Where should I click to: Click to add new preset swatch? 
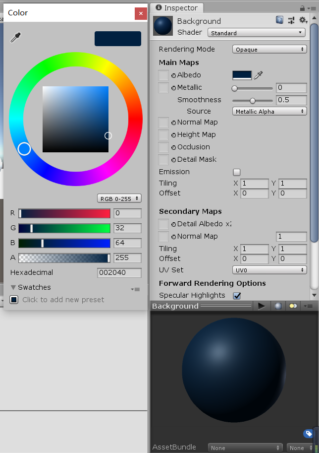coord(14,300)
